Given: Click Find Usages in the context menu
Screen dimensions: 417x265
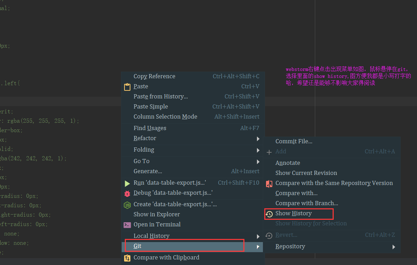Looking at the screenshot, I should pyautogui.click(x=150, y=128).
